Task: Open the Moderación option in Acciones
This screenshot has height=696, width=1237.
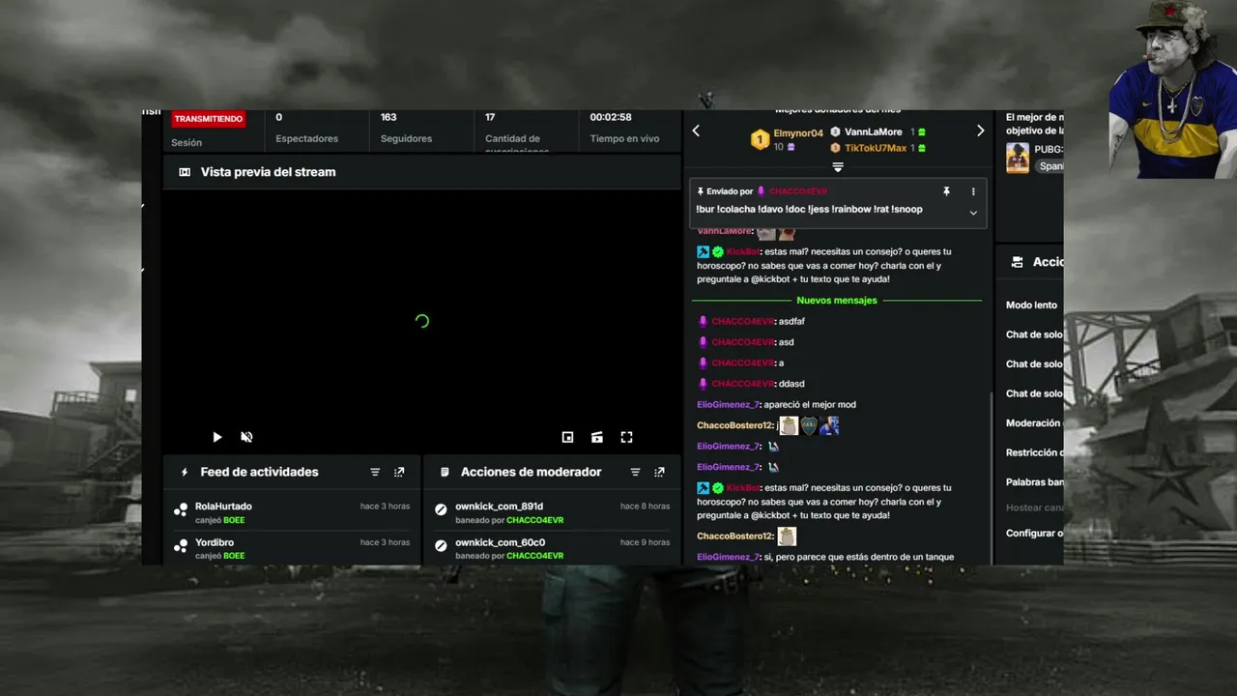Action: 1033,423
